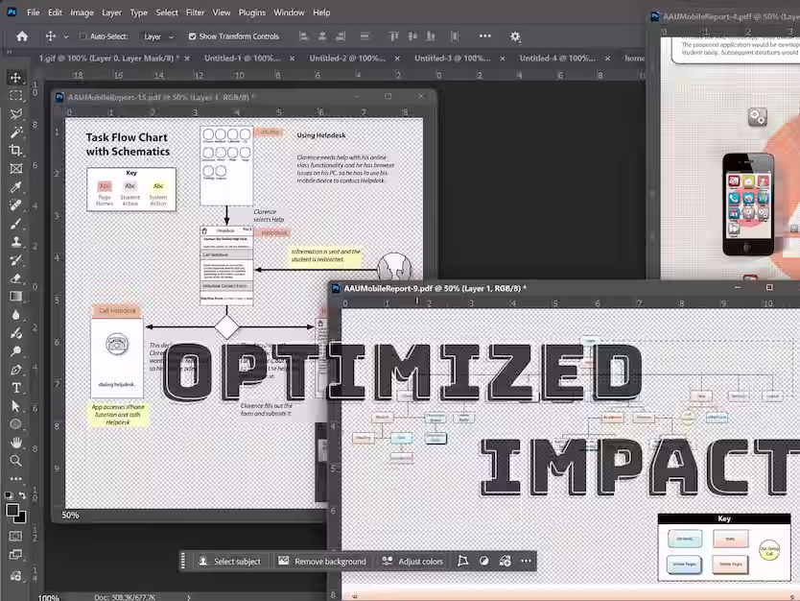Open Edit Toolbar three-dots in tool panel

point(15,479)
